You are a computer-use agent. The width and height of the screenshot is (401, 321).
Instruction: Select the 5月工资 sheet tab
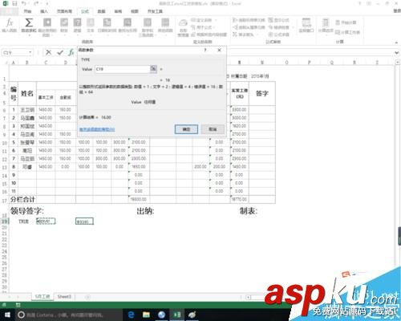[x=43, y=296]
